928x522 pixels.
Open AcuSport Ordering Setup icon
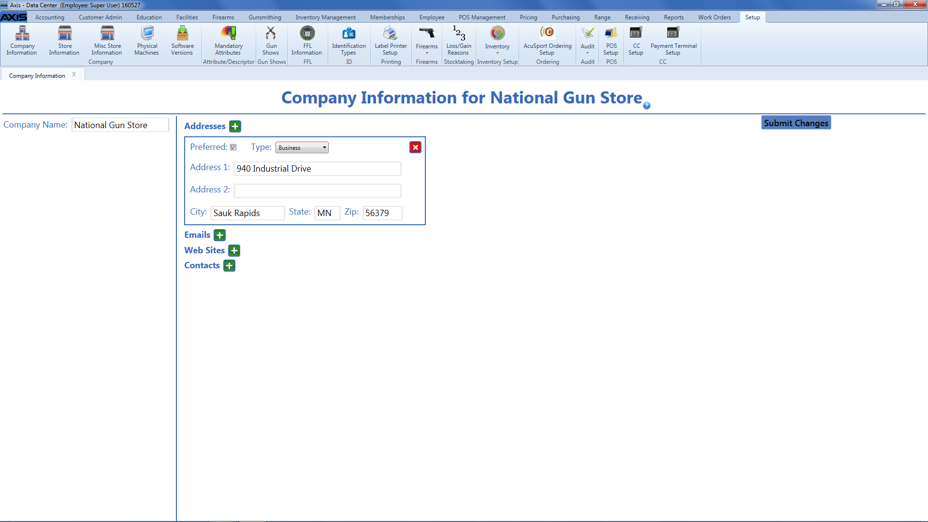(x=547, y=41)
